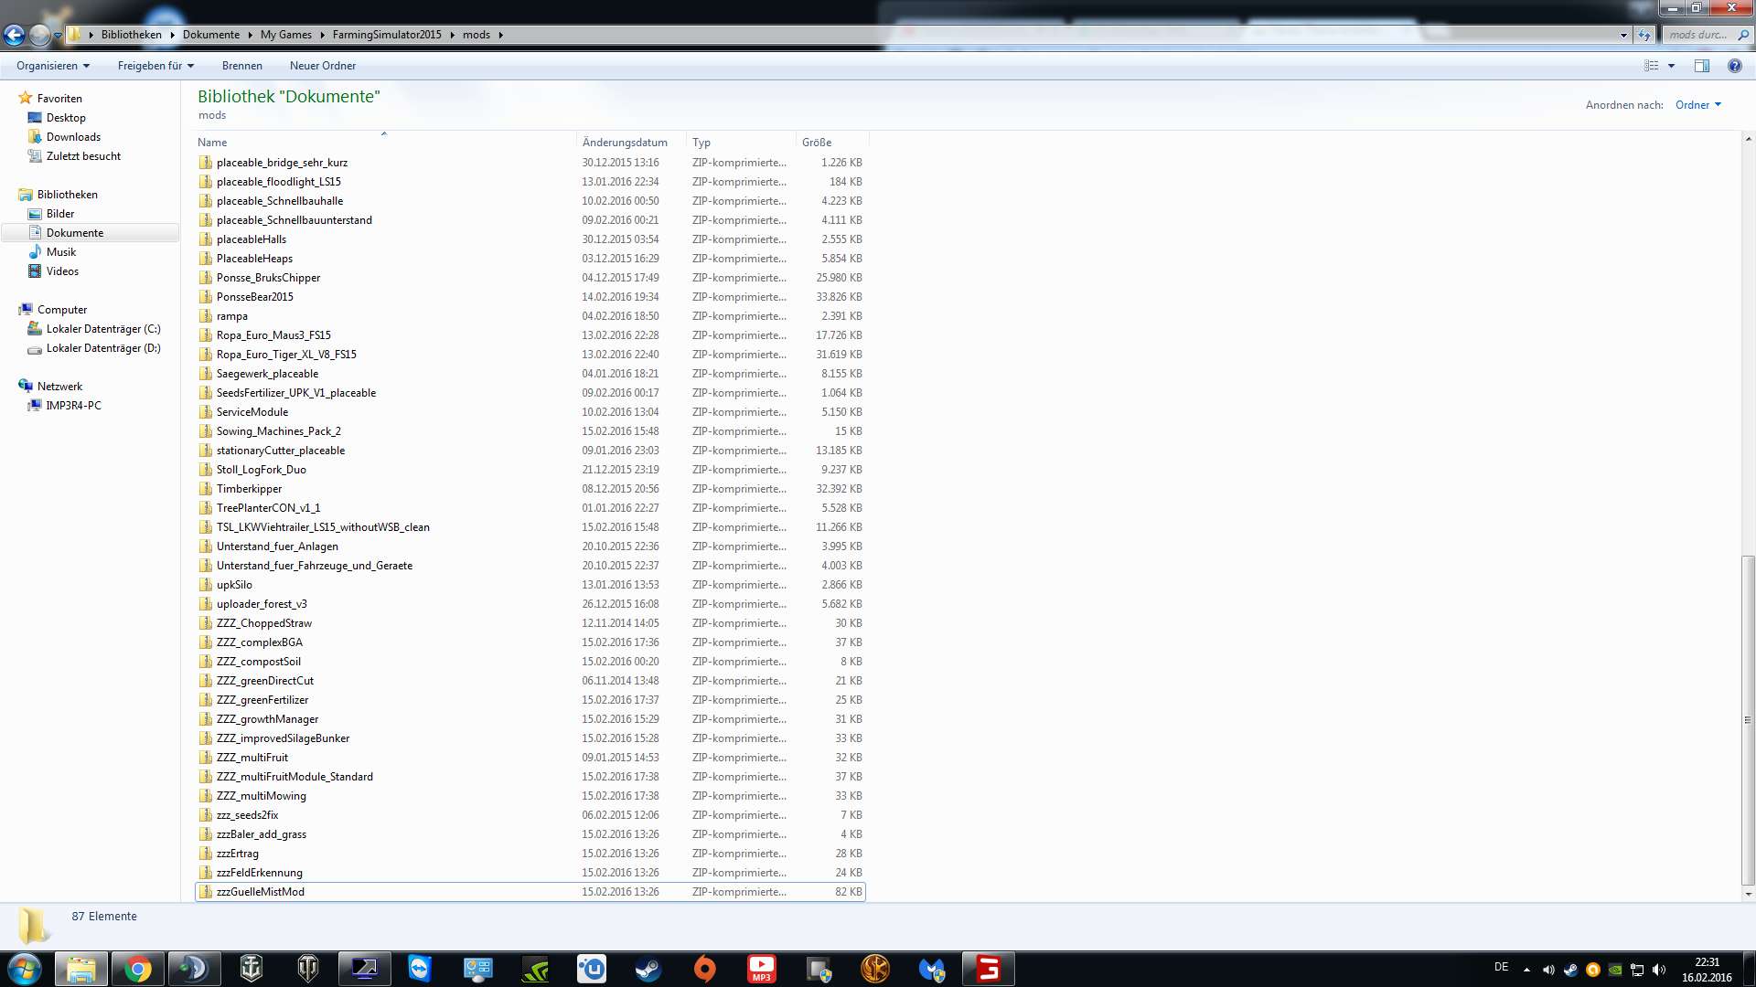Select the Desktop favorite
The image size is (1756, 987).
(66, 118)
